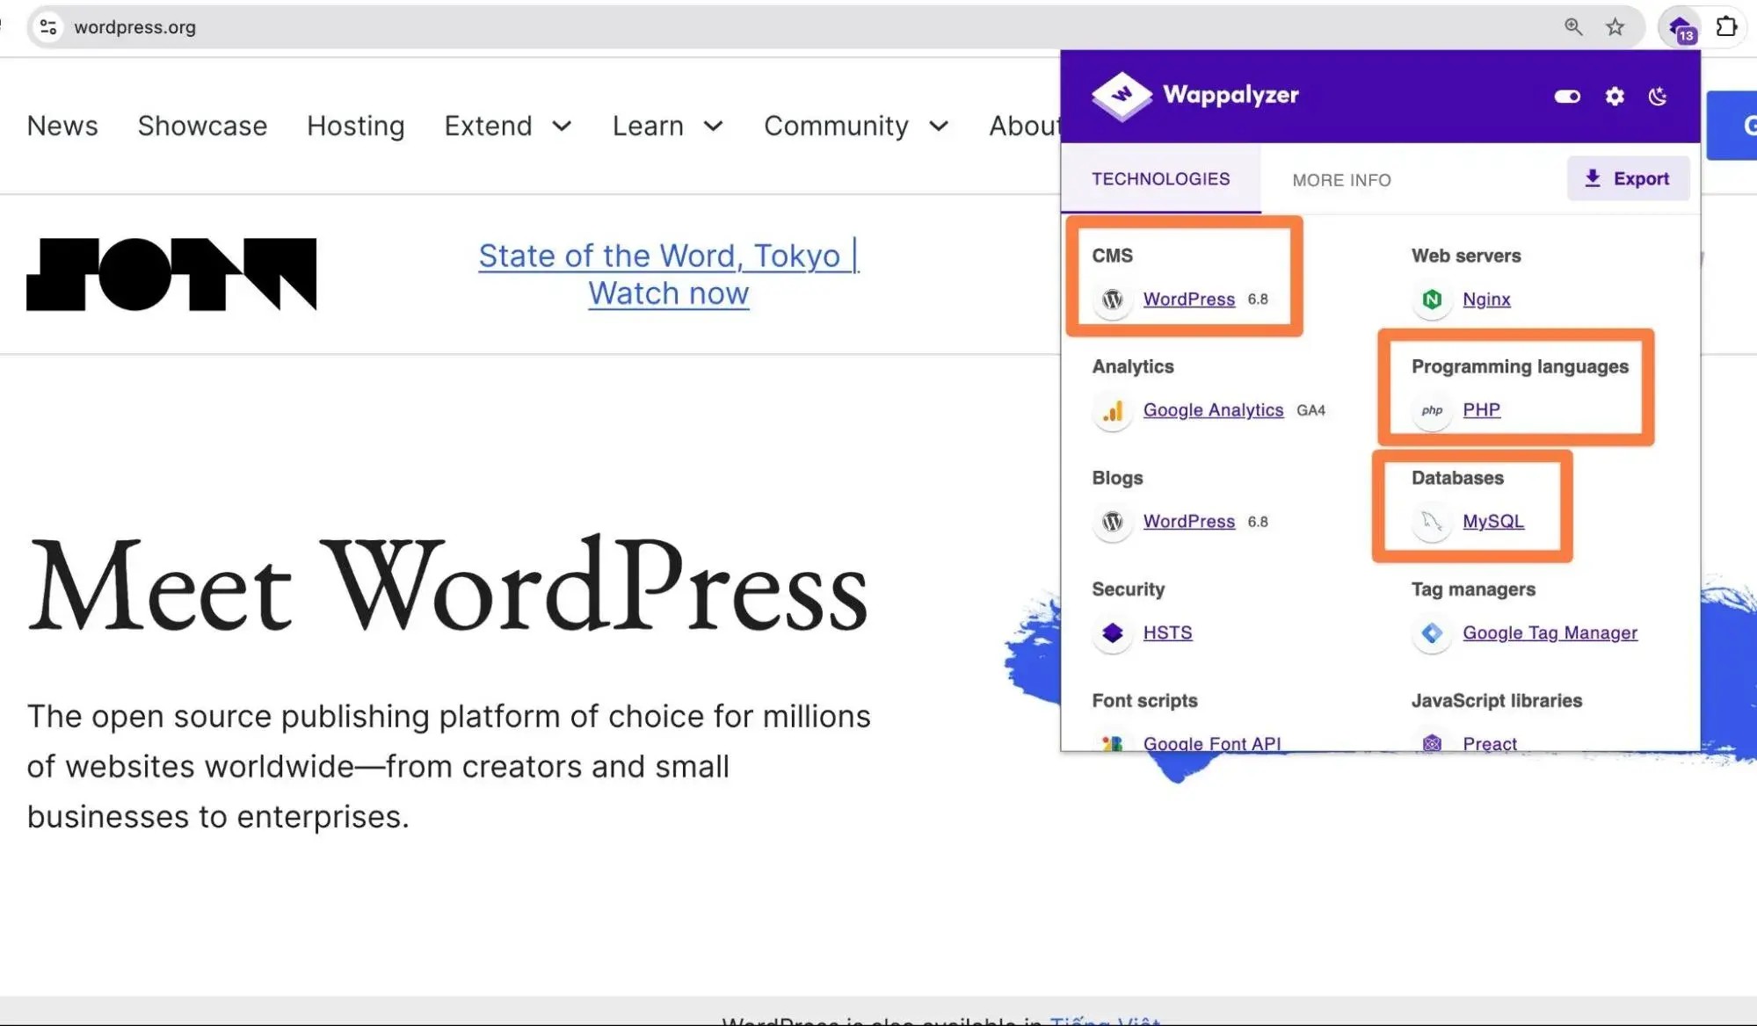Click the PHP logo icon
The image size is (1757, 1026).
pyautogui.click(x=1432, y=410)
